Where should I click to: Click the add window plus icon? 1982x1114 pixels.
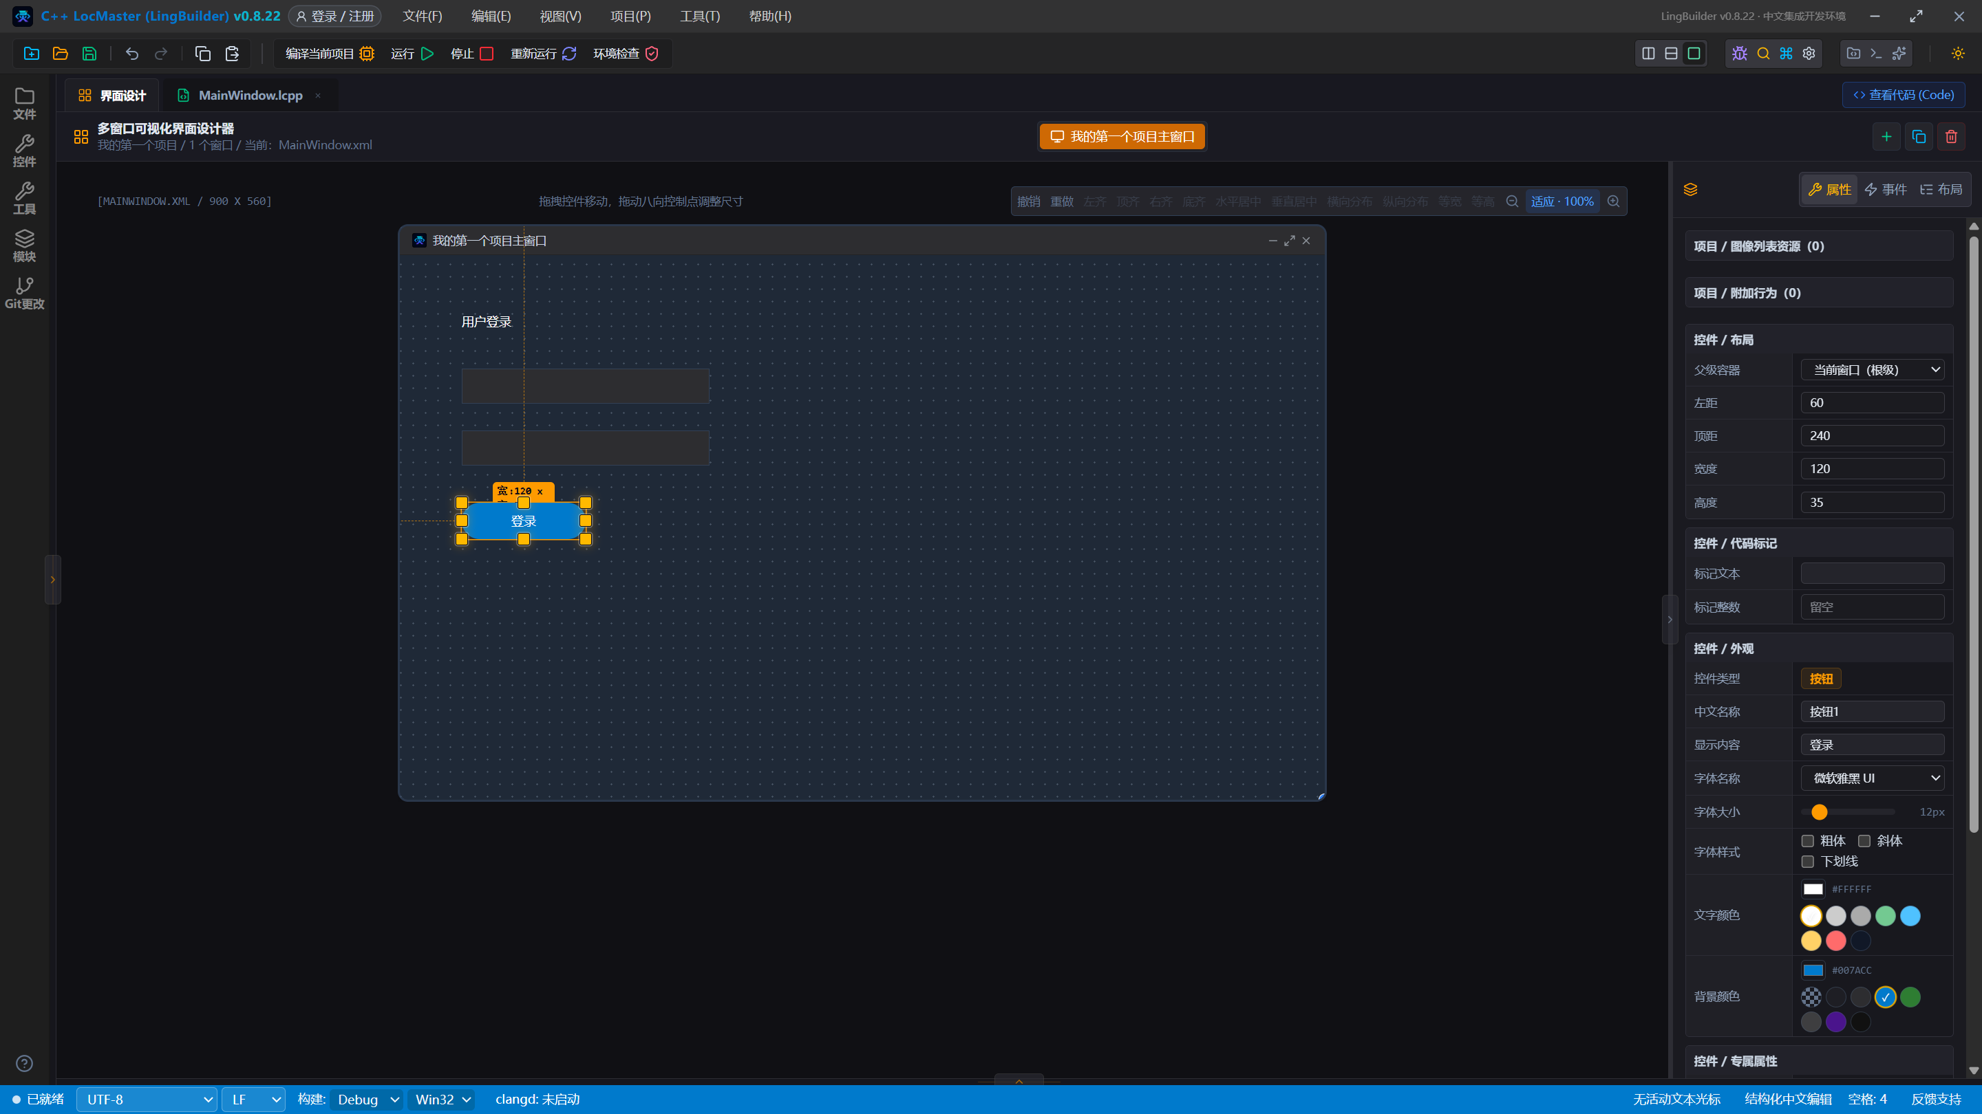coord(1886,137)
